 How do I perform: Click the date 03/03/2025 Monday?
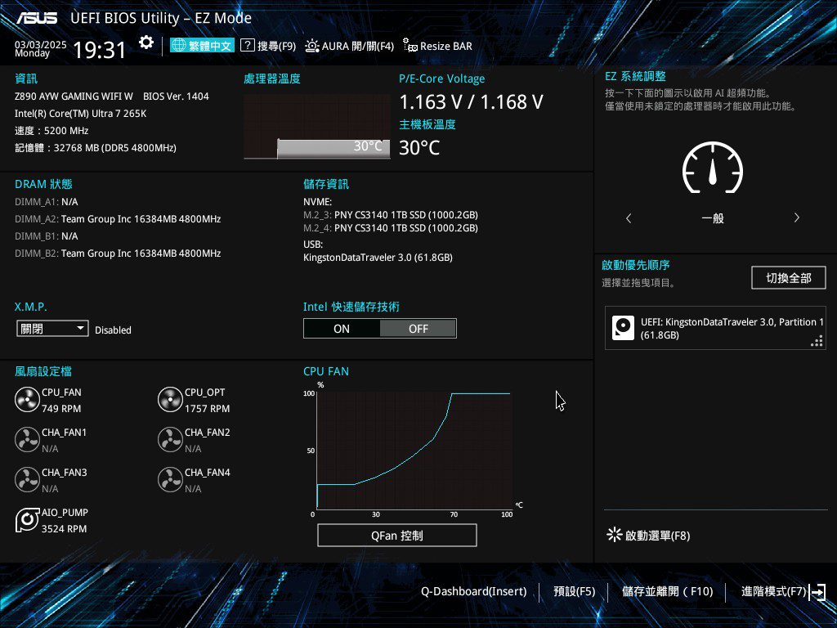(41, 48)
